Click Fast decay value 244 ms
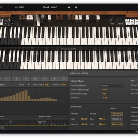Image resolution: width=138 pixels, height=138 pixels. pyautogui.click(x=102, y=124)
